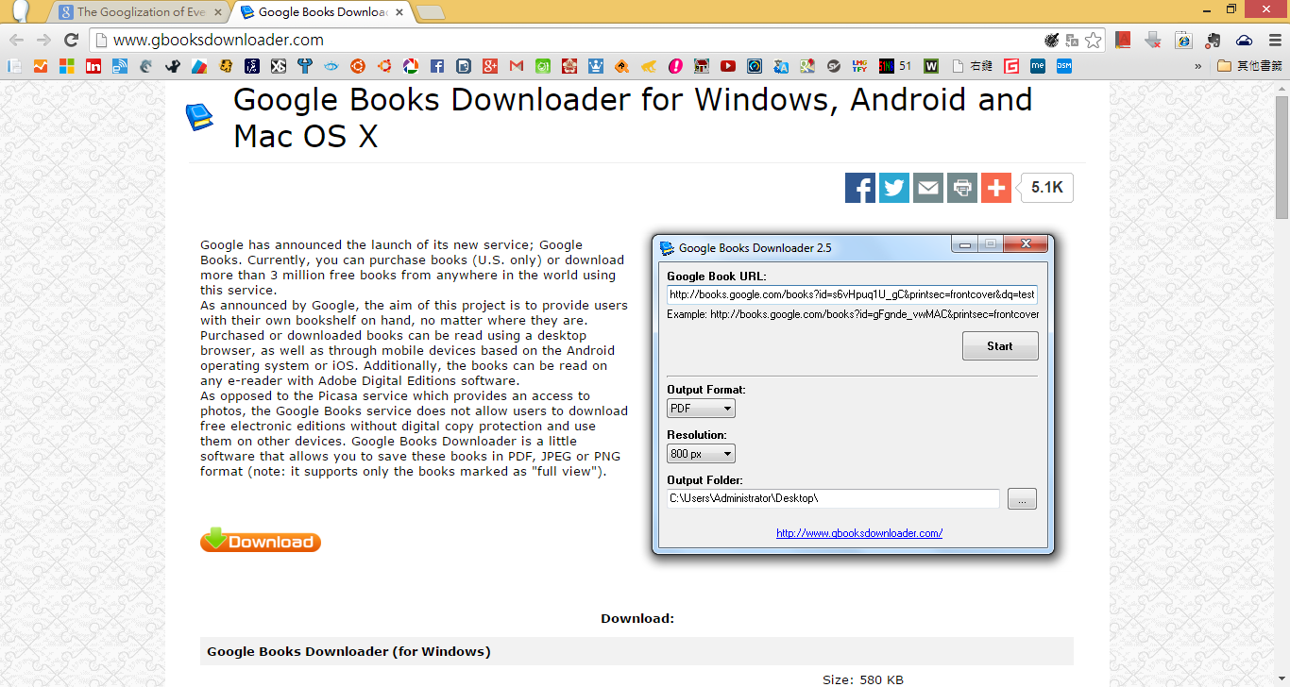
Task: Bookmark this page with the star icon
Action: point(1093,41)
